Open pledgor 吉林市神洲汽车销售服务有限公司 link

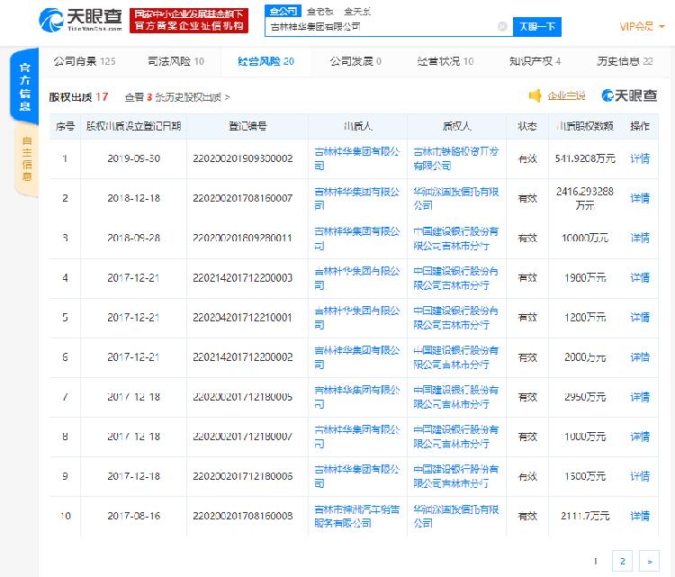(357, 516)
